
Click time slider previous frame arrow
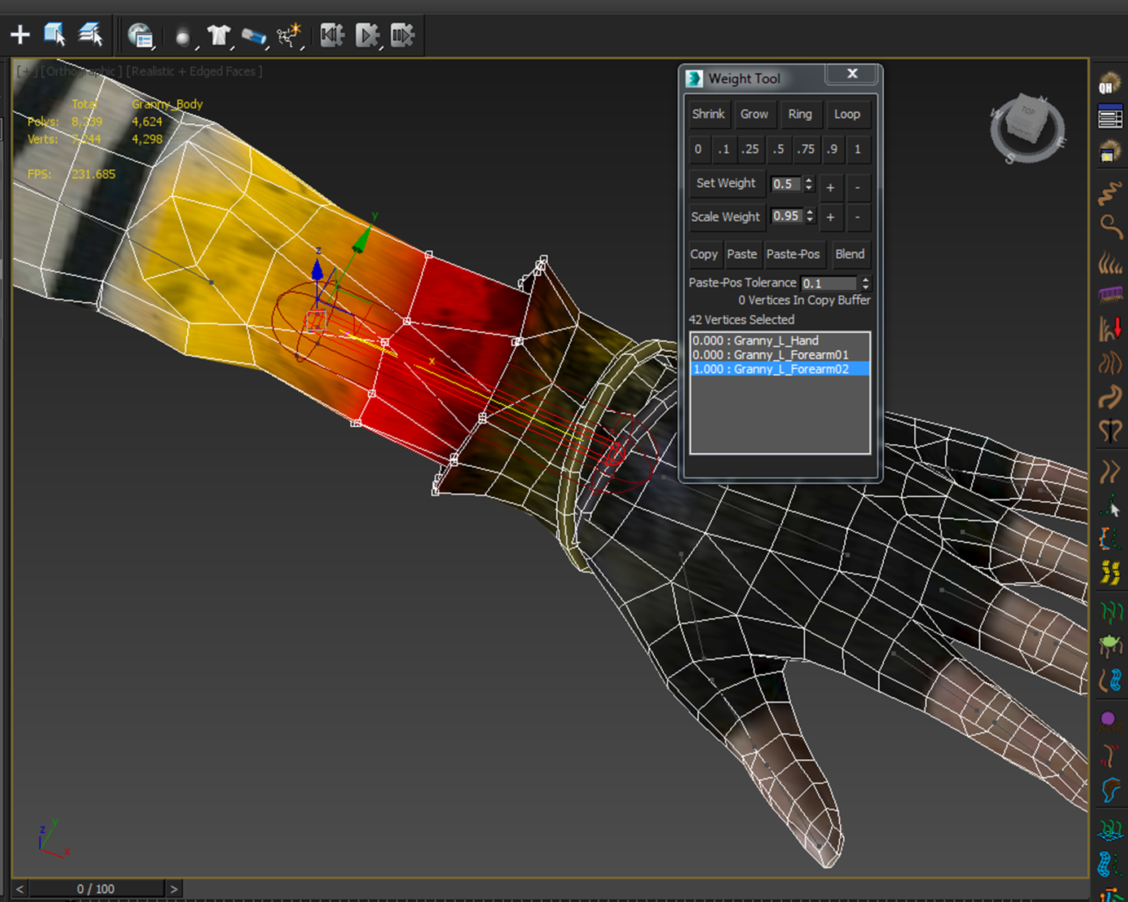click(20, 889)
